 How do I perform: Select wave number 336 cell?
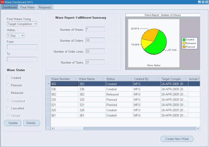[64, 89]
